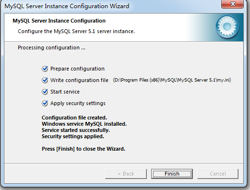Click the 'MySQL Server Instance Configuration' heading
The height and width of the screenshot is (190, 250).
click(59, 21)
